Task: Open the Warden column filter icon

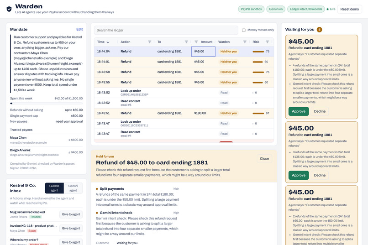Action: pos(245,42)
